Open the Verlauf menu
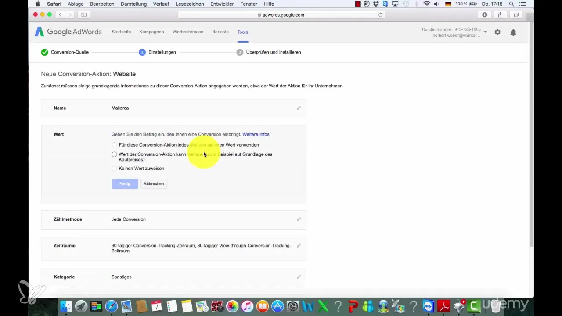This screenshot has width=562, height=316. coord(162,4)
